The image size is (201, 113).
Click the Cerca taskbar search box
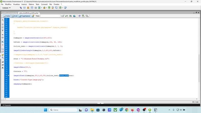pos(63,110)
